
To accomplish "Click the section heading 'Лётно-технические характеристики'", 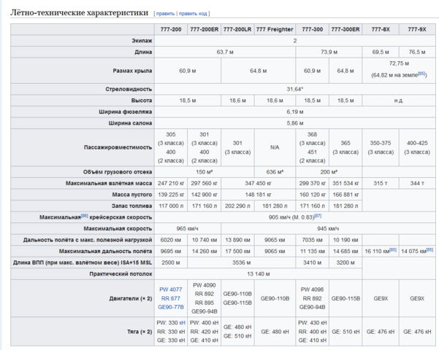I will (x=79, y=12).
